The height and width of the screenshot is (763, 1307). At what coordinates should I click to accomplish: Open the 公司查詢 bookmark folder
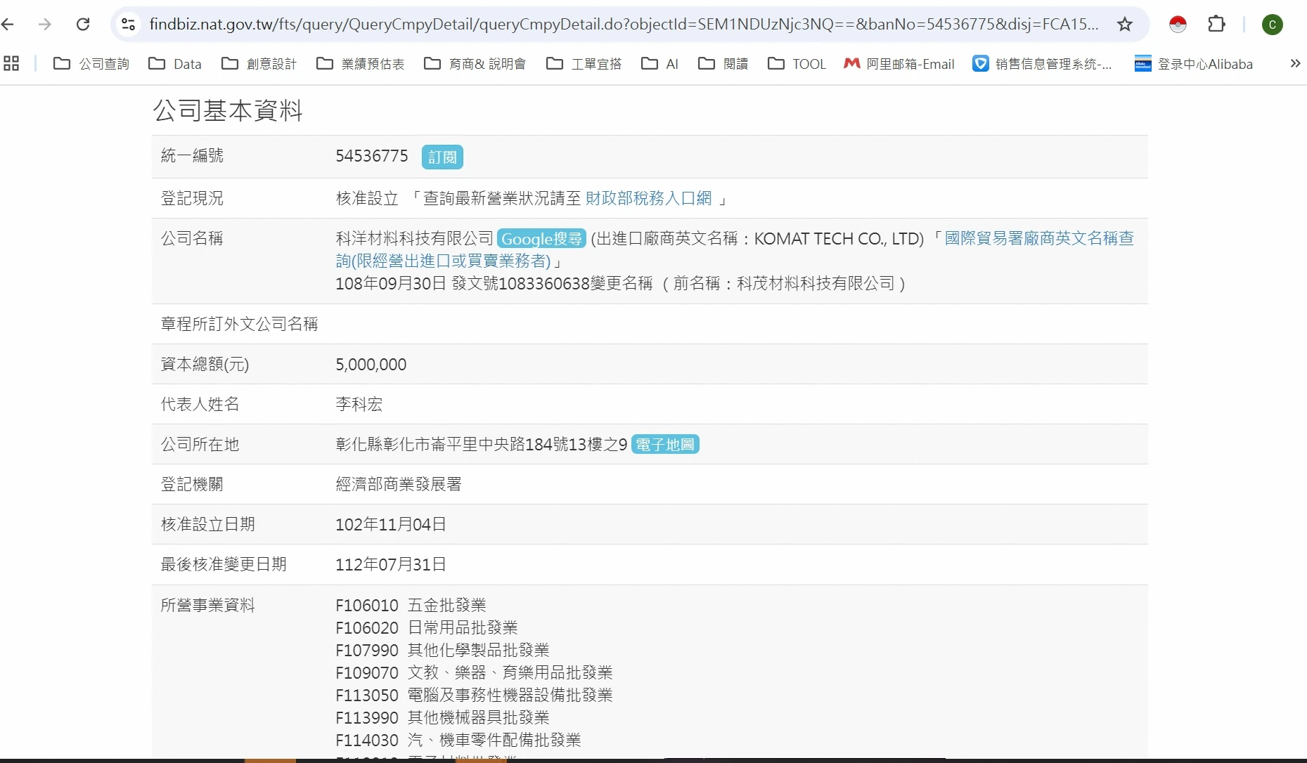click(91, 64)
